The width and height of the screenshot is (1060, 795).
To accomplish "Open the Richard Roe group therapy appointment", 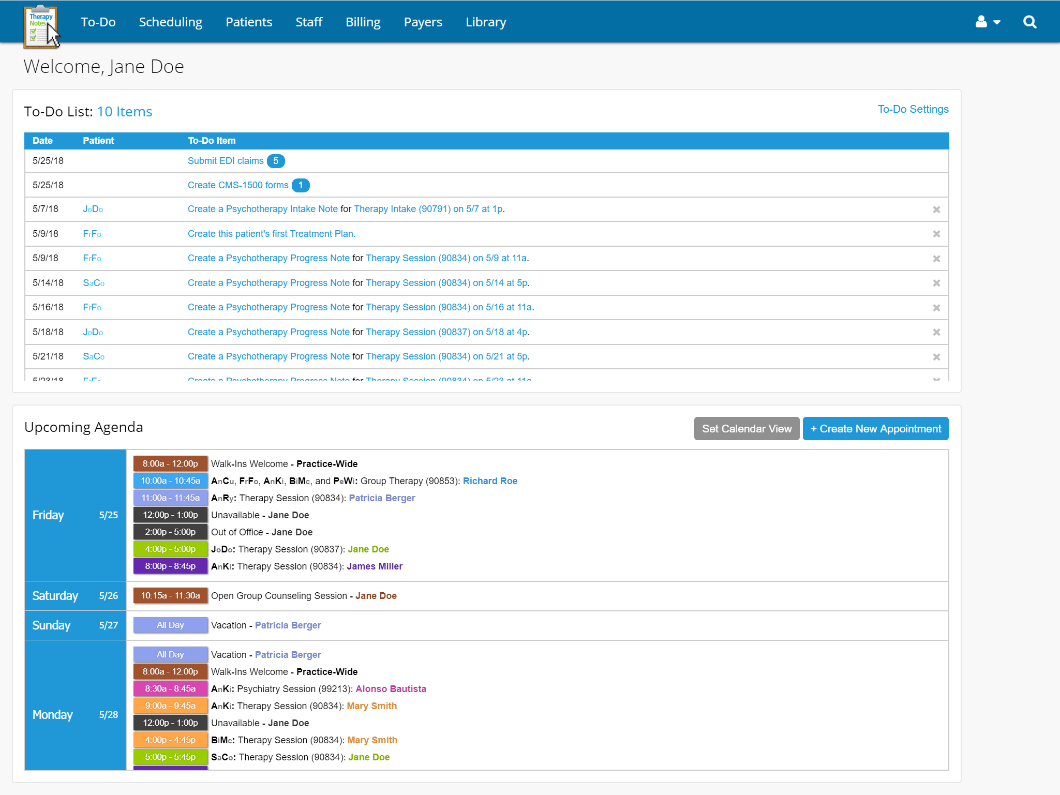I will tap(489, 481).
